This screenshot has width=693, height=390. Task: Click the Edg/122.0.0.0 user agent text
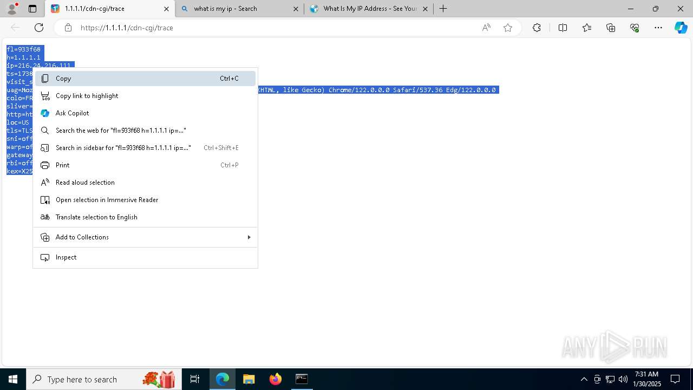coord(470,90)
